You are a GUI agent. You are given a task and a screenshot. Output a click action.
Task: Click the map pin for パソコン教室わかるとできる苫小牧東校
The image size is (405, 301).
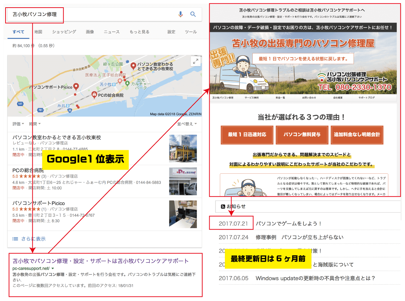click(x=133, y=66)
